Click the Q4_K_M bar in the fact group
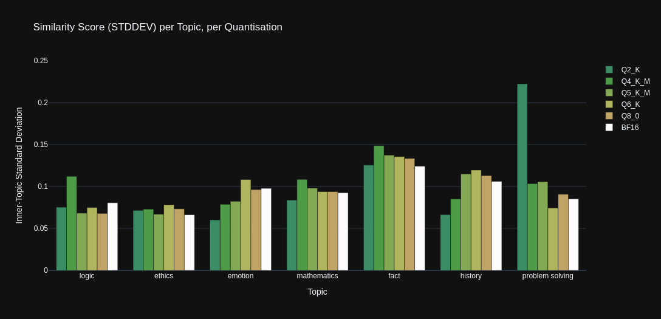Image resolution: width=661 pixels, height=319 pixels. point(379,208)
